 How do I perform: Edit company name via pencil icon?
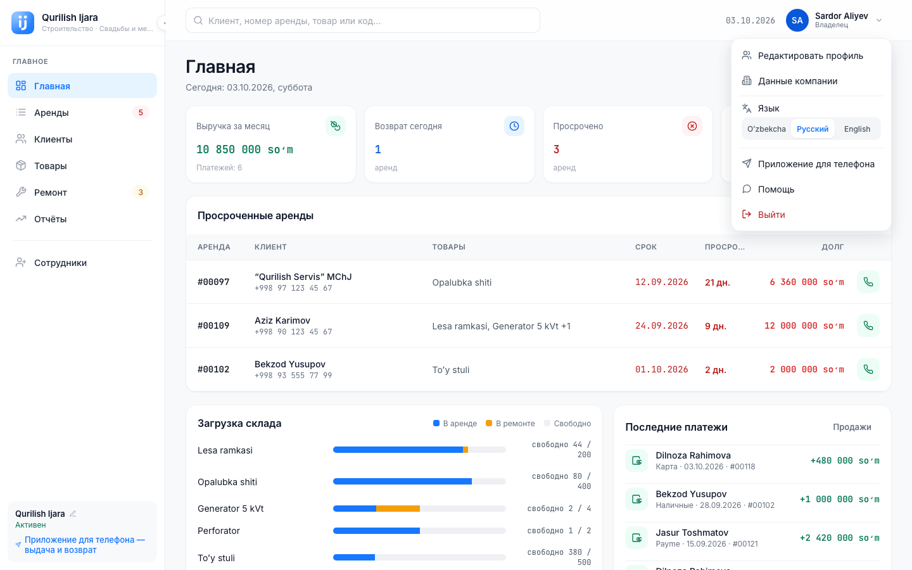(73, 514)
